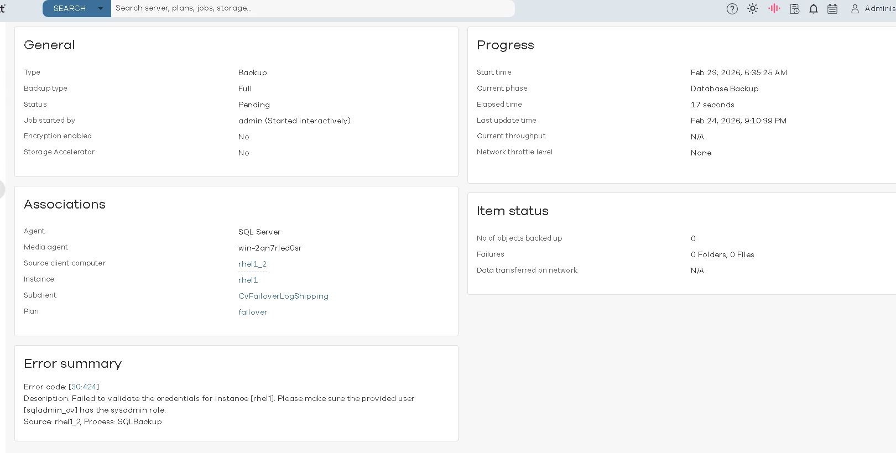The image size is (896, 453).
Task: Click the pink audio waveform assistant icon
Action: [774, 9]
